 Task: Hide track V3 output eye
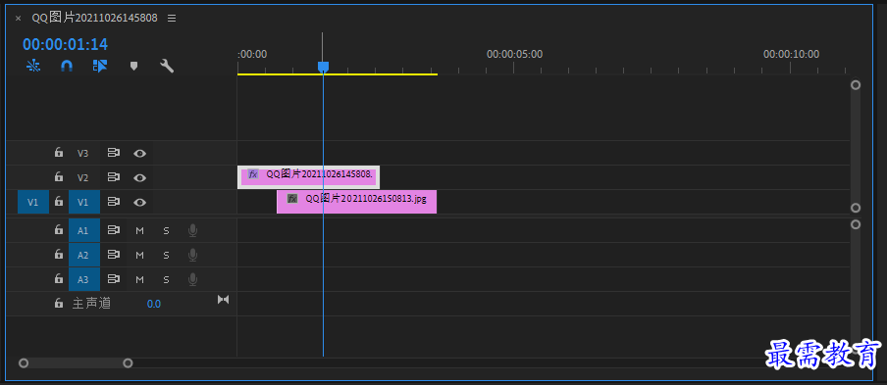139,153
